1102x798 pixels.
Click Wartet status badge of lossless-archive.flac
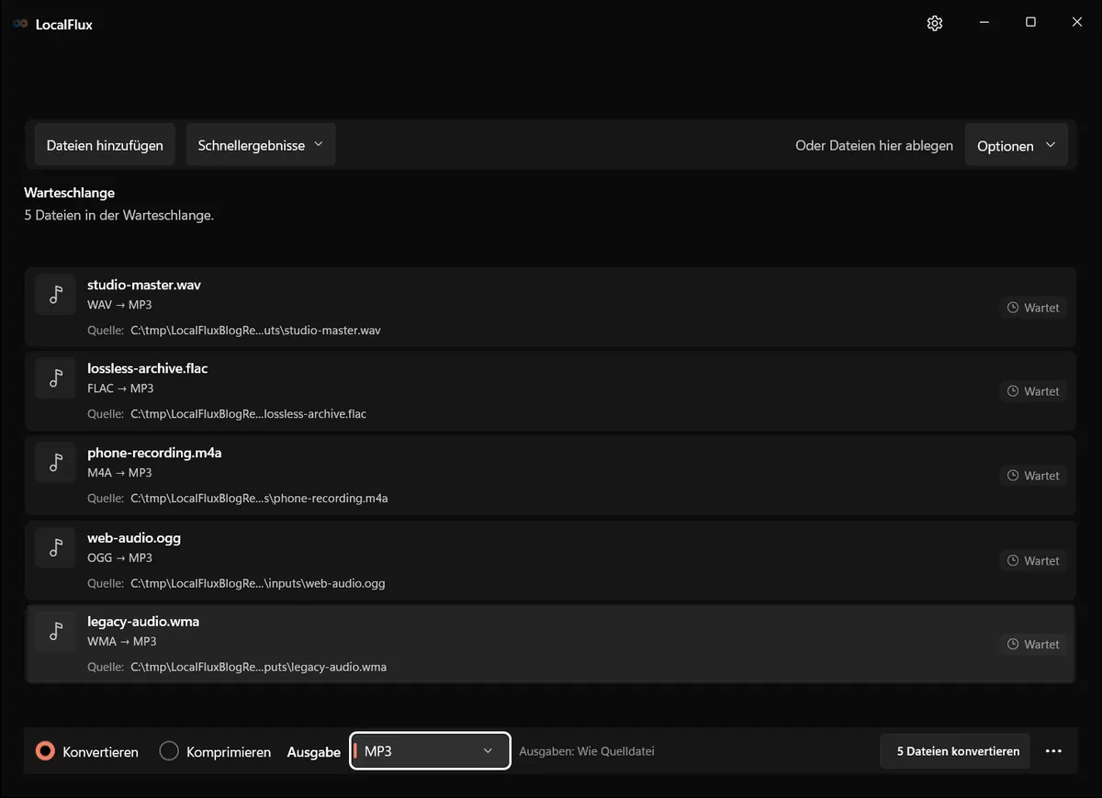[1033, 391]
